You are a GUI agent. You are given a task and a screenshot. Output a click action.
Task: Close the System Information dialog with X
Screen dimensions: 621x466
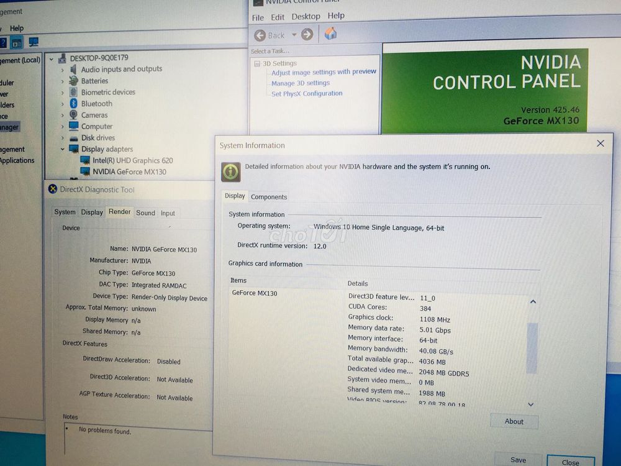[x=601, y=144]
